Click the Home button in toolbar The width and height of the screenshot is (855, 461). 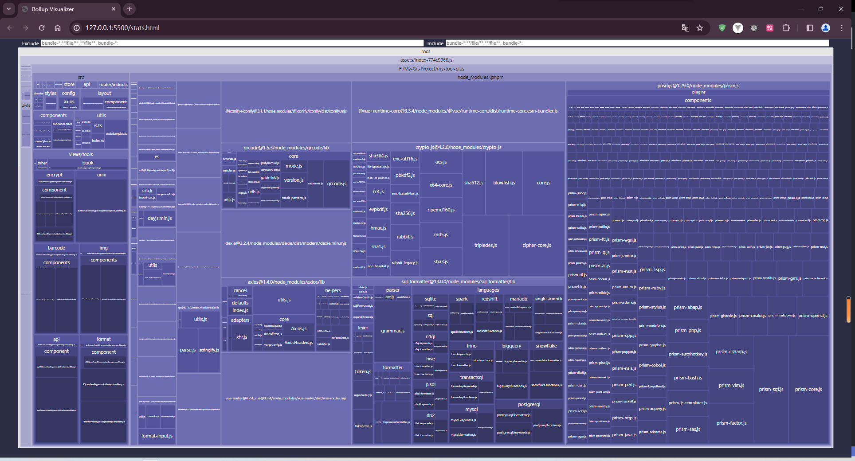(58, 28)
